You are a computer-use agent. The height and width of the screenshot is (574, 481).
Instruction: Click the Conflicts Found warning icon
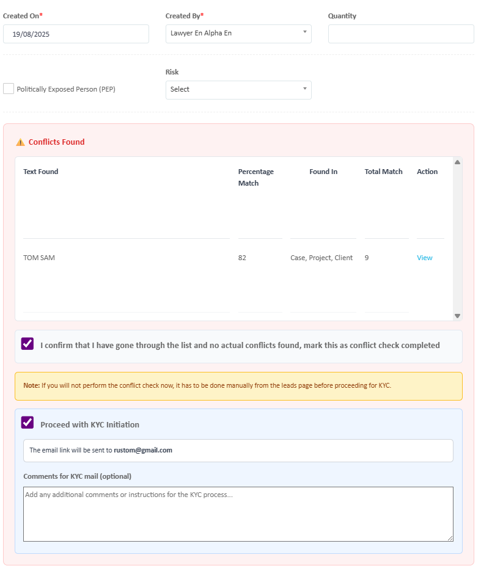pyautogui.click(x=20, y=142)
